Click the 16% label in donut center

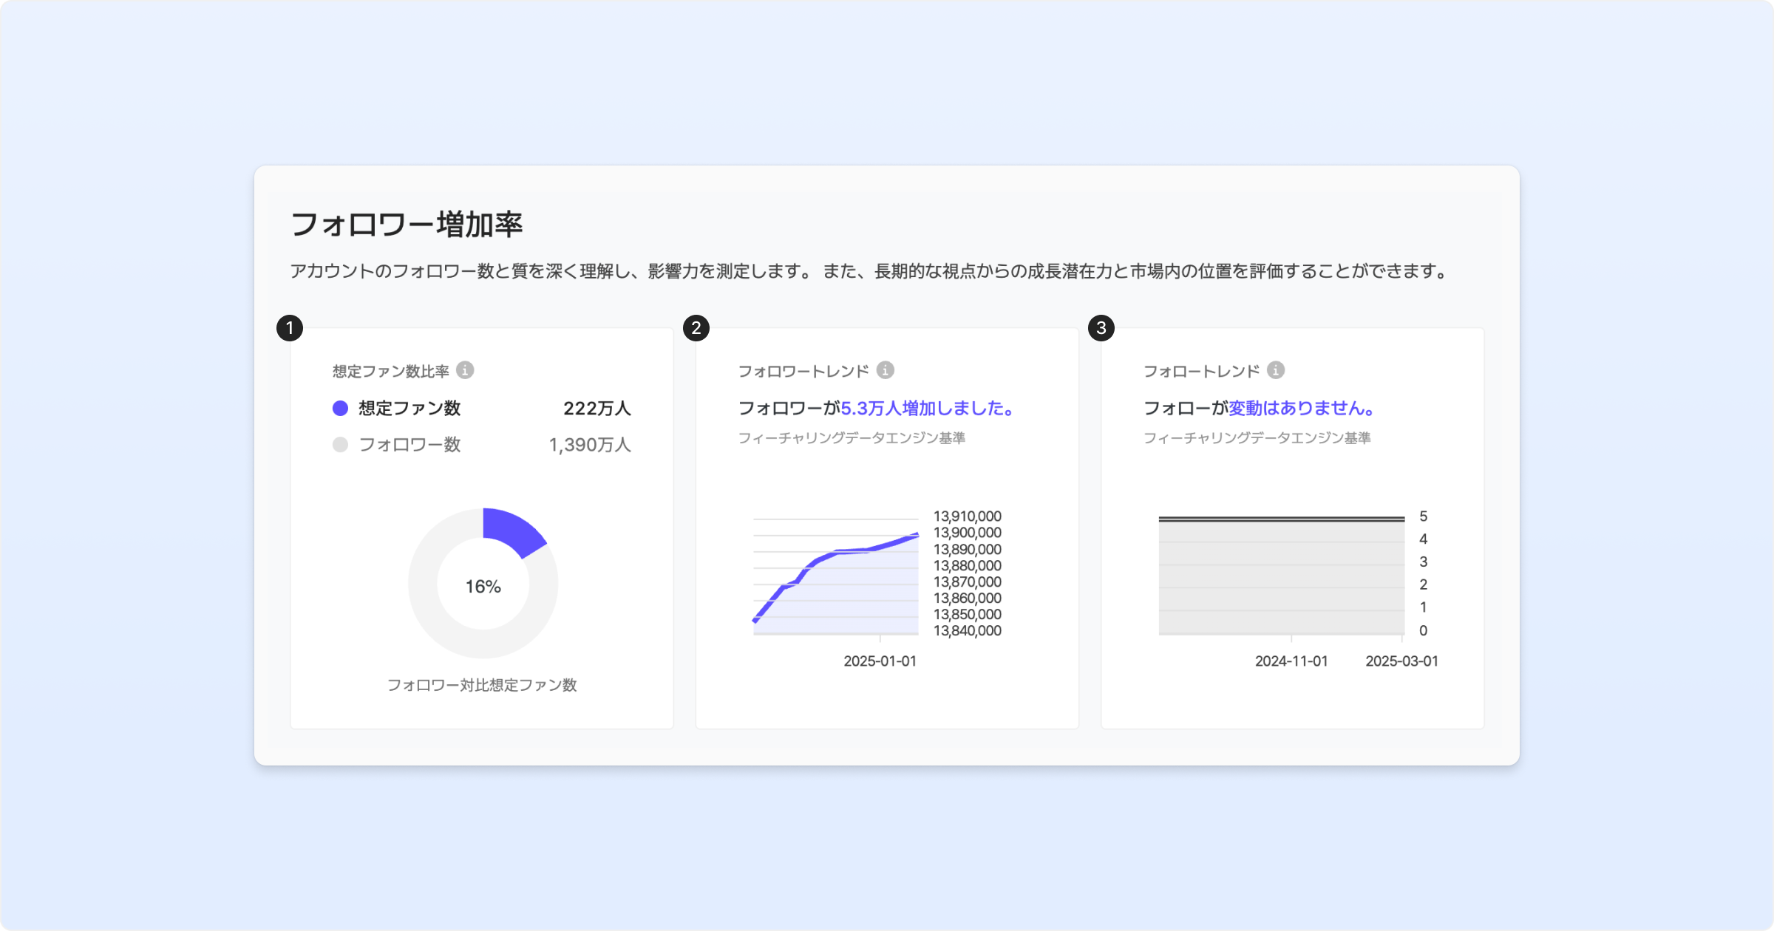click(483, 587)
